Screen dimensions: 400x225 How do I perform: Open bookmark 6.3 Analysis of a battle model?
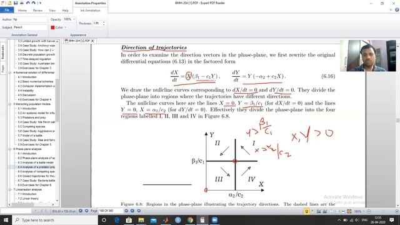click(x=36, y=162)
